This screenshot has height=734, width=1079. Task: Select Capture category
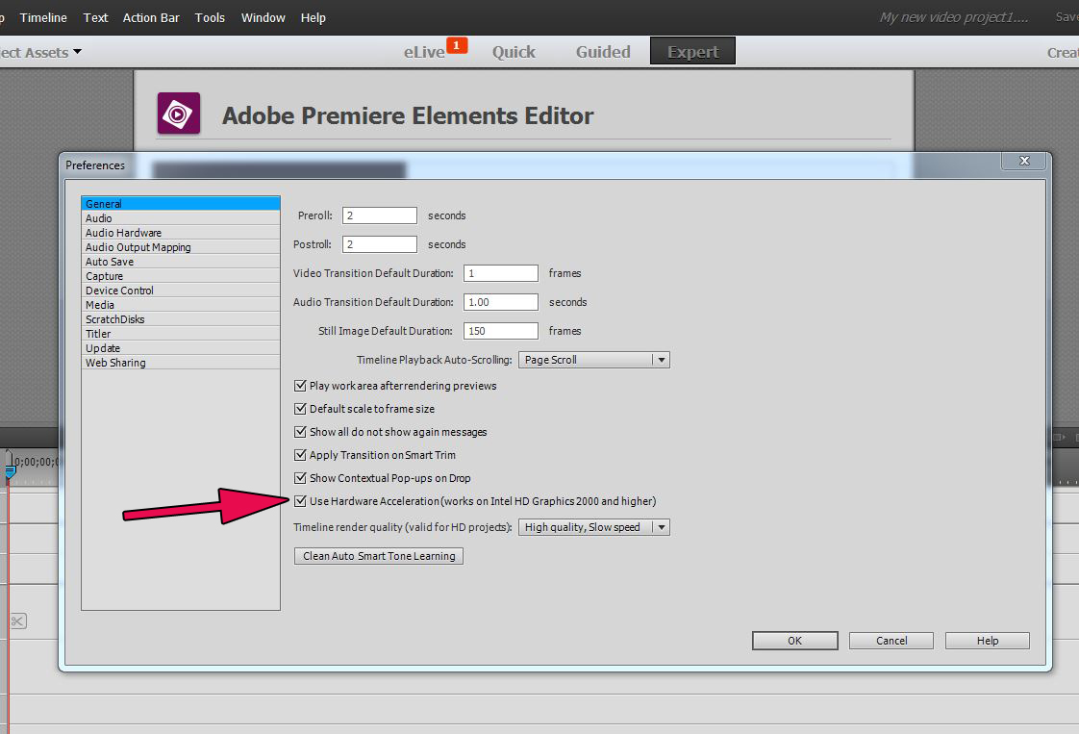click(x=180, y=276)
